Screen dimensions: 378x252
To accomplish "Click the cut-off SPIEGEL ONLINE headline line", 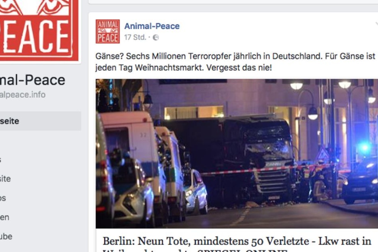I will pyautogui.click(x=195, y=250).
